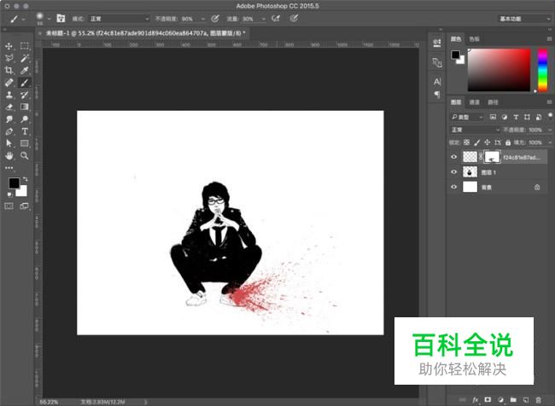Select the Magic Wand tool
This screenshot has height=406, width=555.
pos(25,58)
